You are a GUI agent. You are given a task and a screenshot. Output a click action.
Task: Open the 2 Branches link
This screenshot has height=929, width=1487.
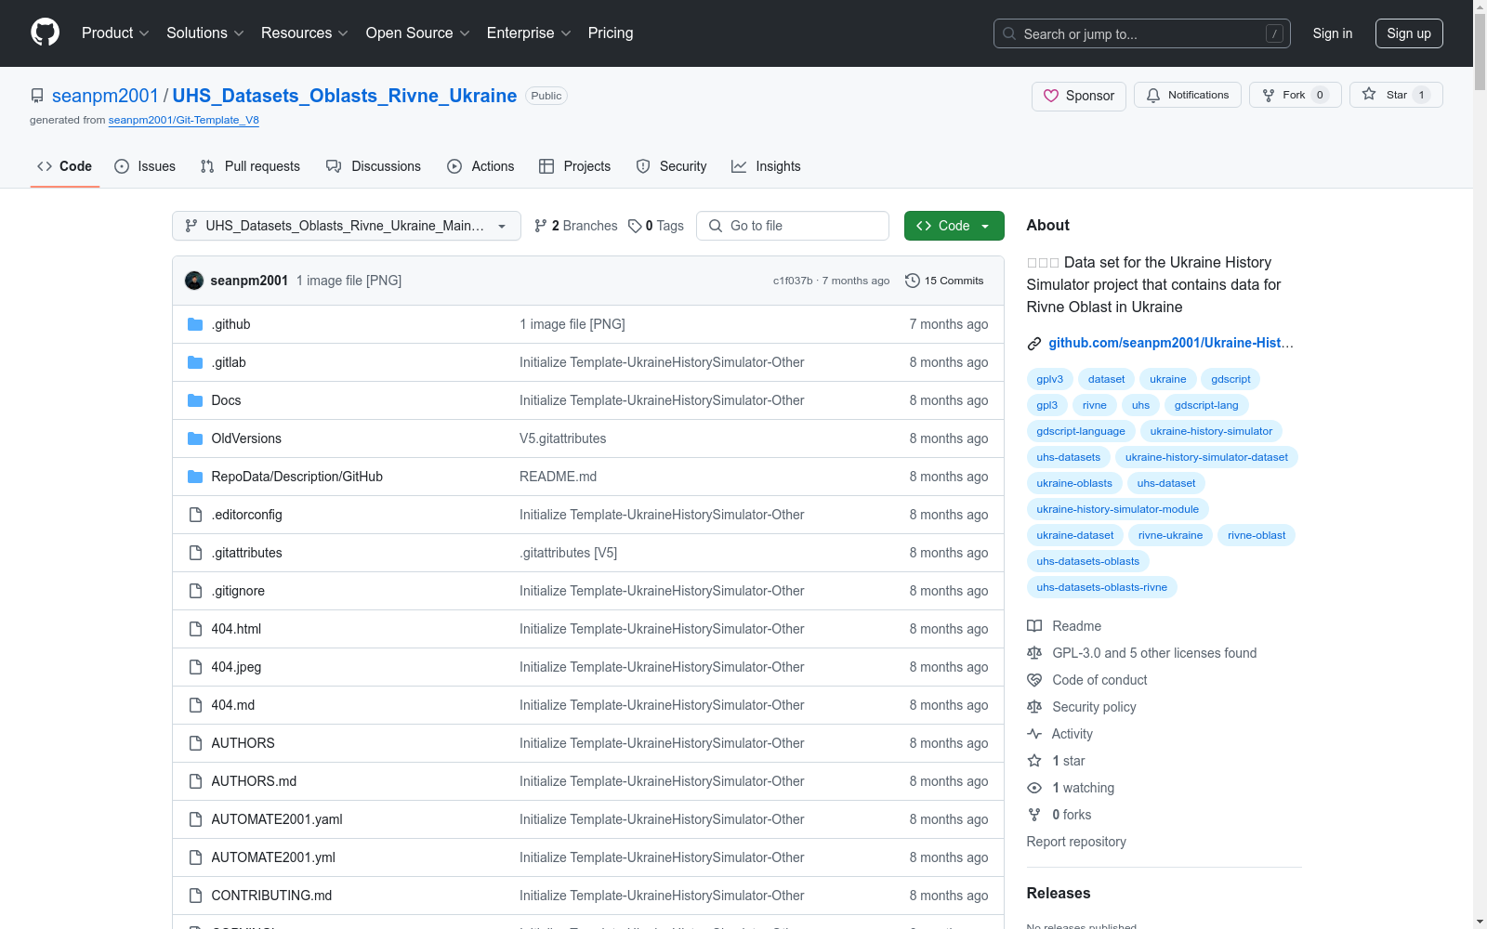pyautogui.click(x=576, y=226)
